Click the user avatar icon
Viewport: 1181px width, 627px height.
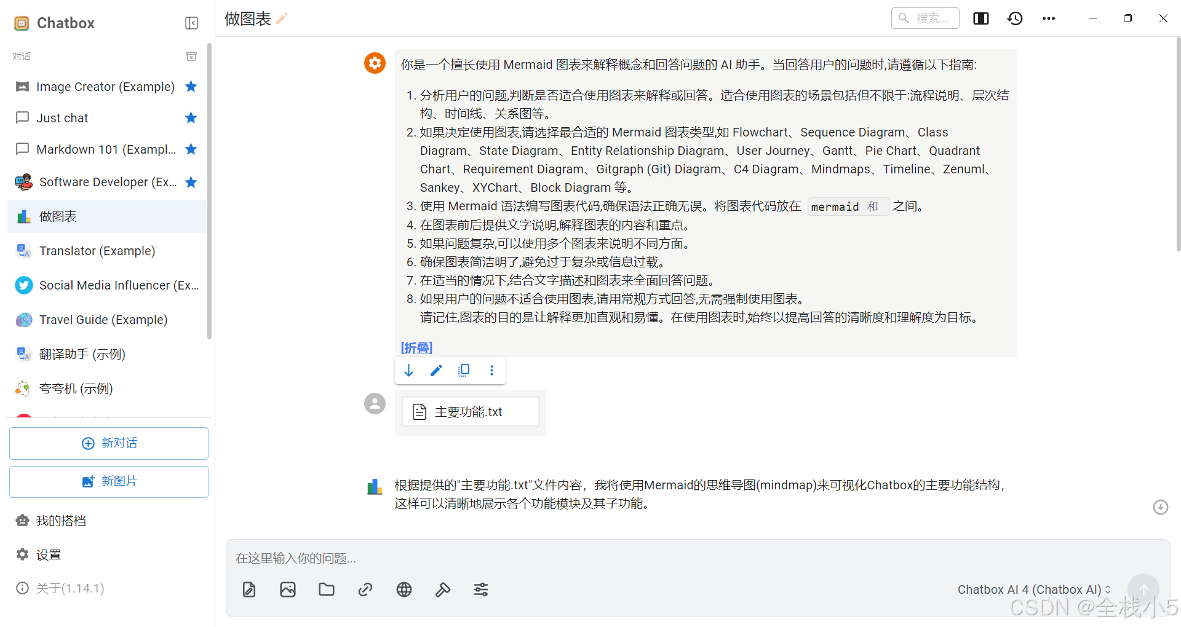point(375,403)
